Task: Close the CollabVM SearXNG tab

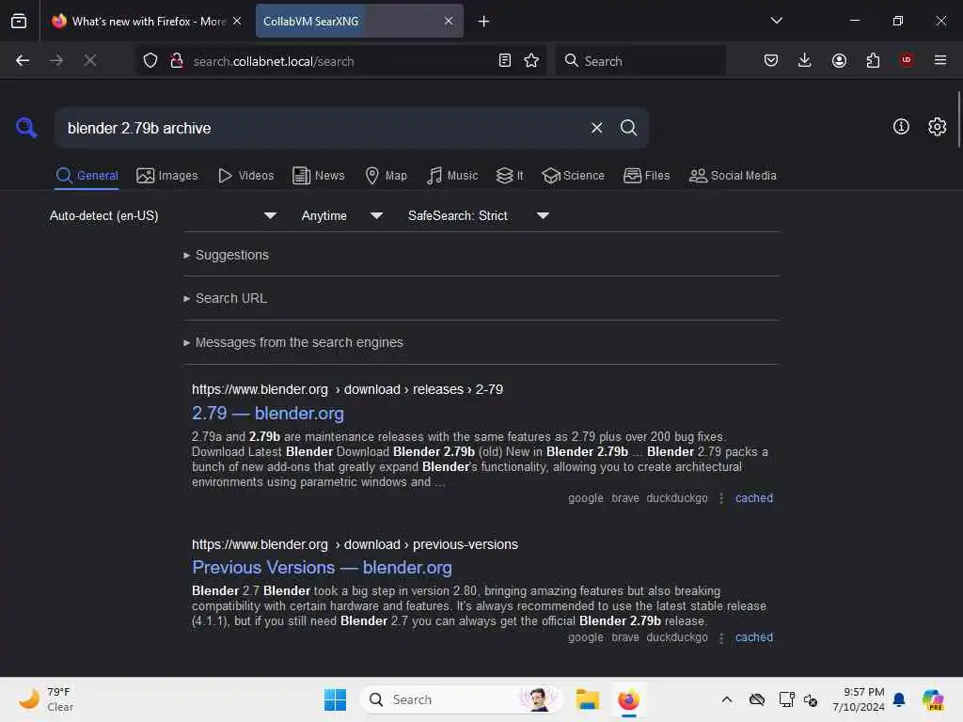Action: (x=449, y=21)
